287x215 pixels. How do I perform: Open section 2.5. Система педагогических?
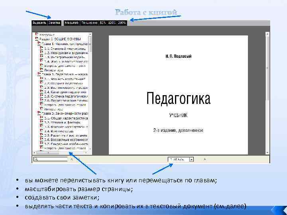point(66,96)
